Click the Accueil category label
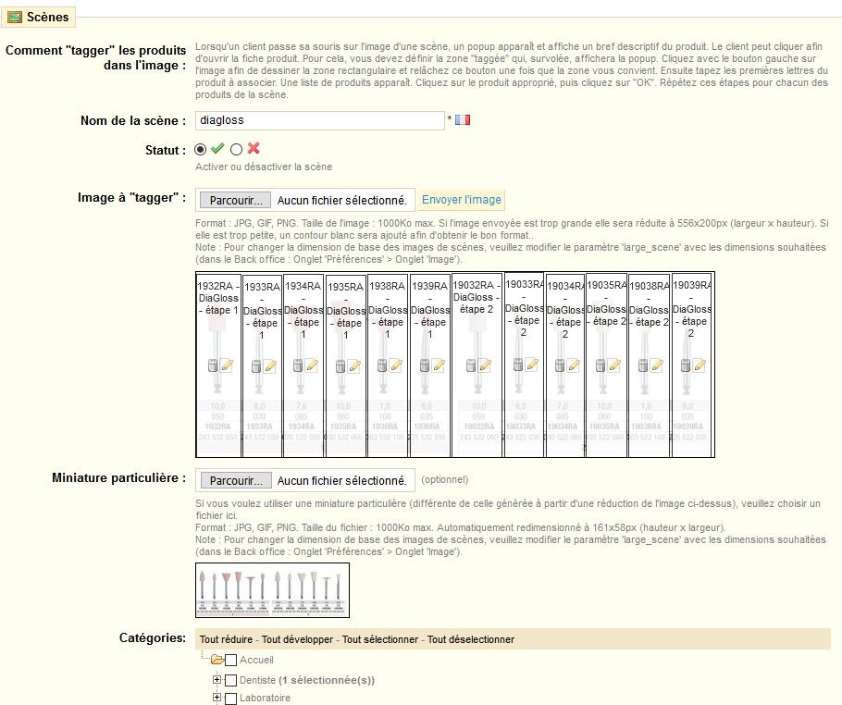 (256, 660)
